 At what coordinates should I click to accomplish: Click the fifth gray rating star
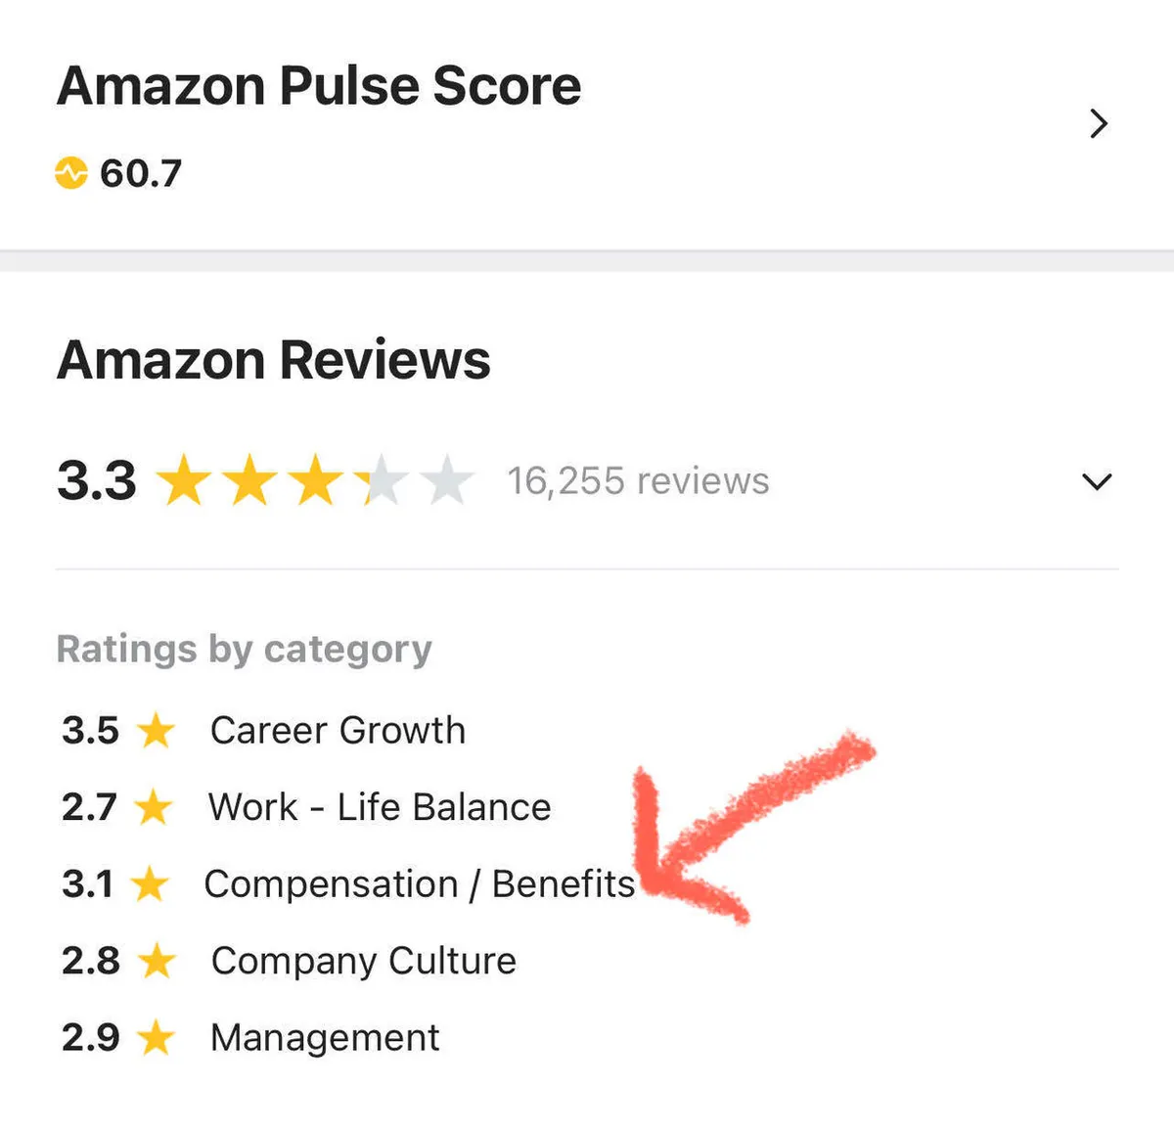(x=448, y=481)
